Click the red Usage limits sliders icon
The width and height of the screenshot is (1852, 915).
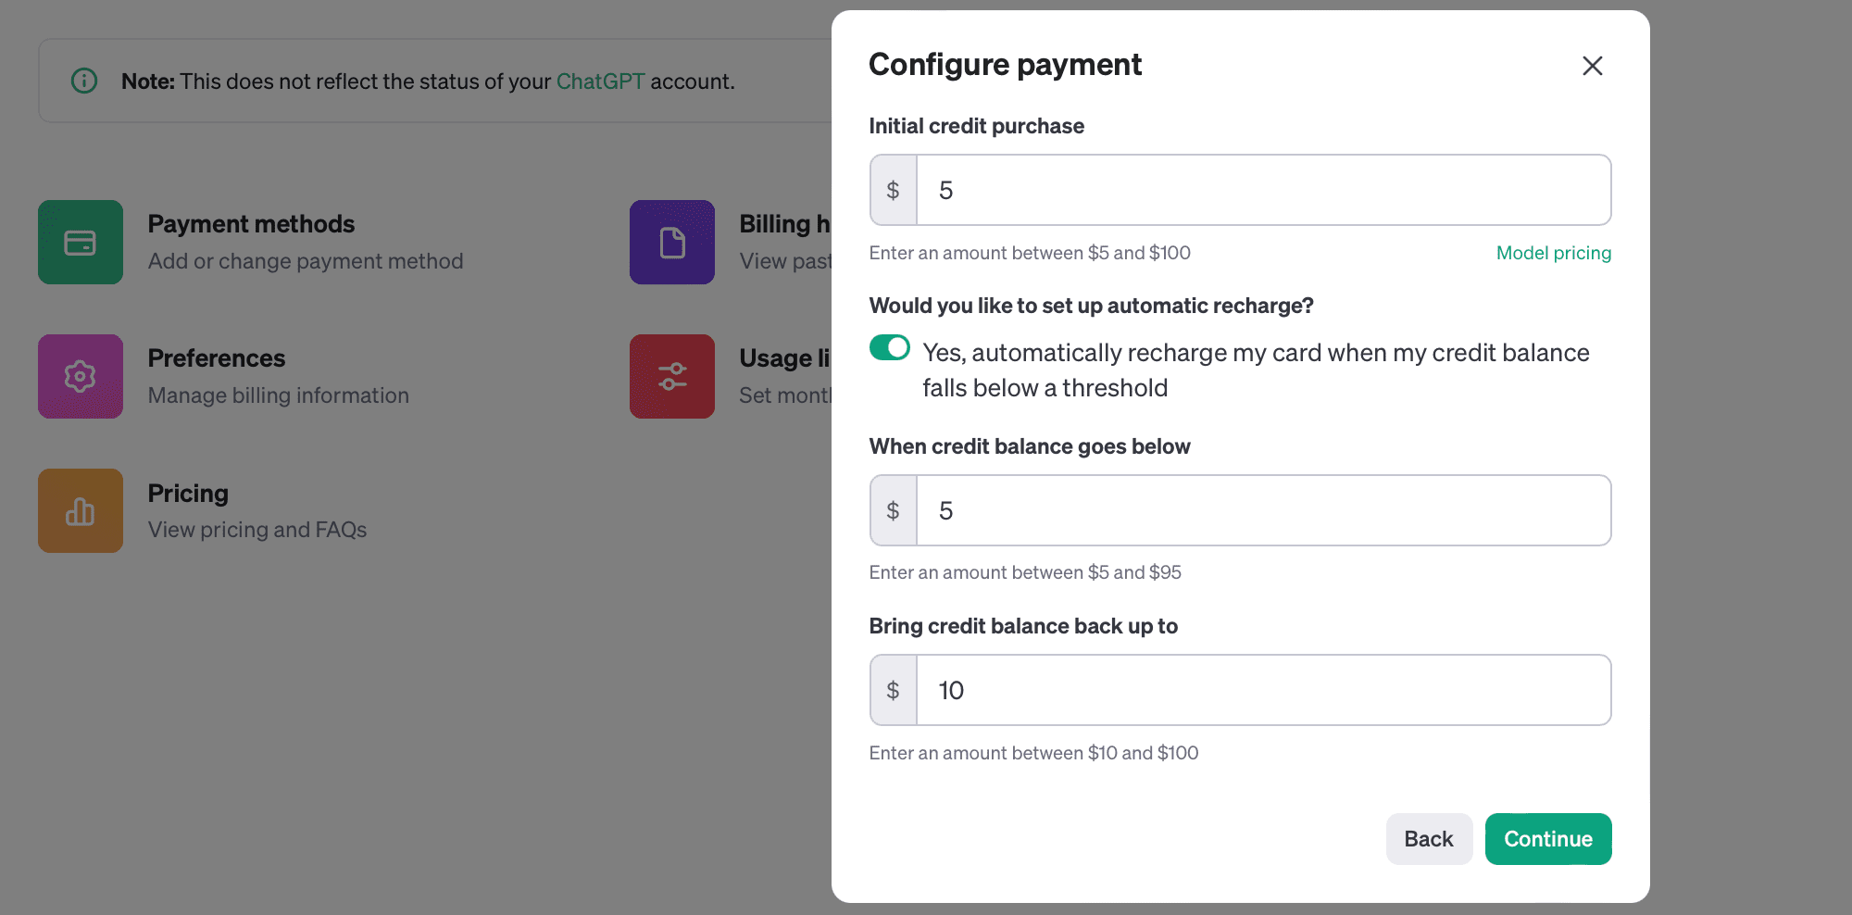click(672, 376)
